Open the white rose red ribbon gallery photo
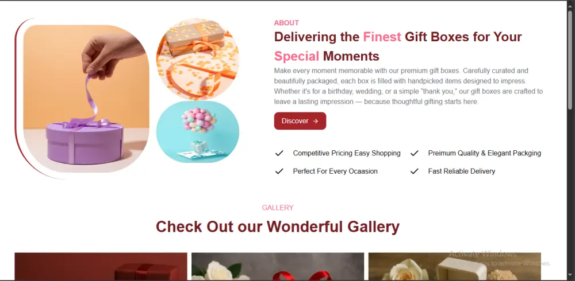The image size is (575, 281). click(x=278, y=266)
